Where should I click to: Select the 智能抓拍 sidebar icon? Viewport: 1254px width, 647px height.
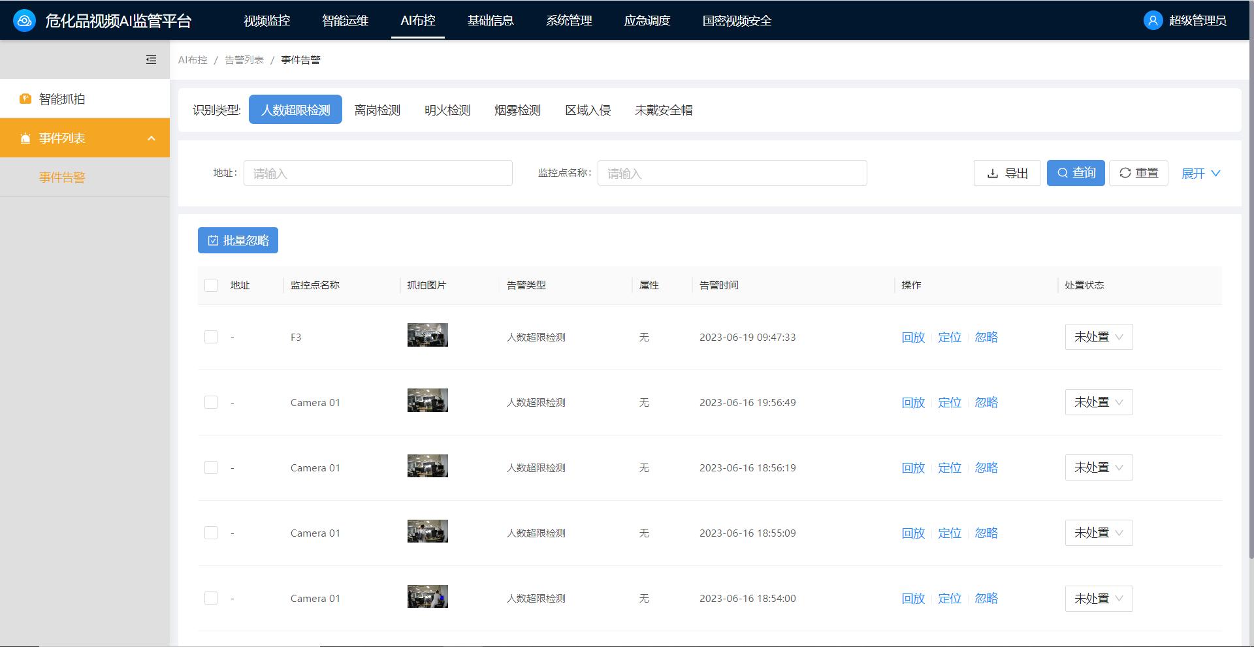pyautogui.click(x=24, y=99)
